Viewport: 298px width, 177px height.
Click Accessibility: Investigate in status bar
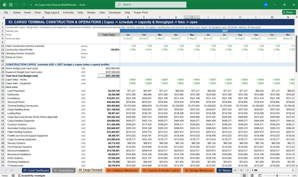pyautogui.click(x=32, y=176)
